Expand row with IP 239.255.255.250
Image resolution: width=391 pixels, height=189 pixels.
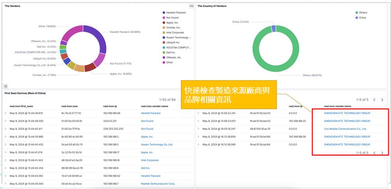5,129
